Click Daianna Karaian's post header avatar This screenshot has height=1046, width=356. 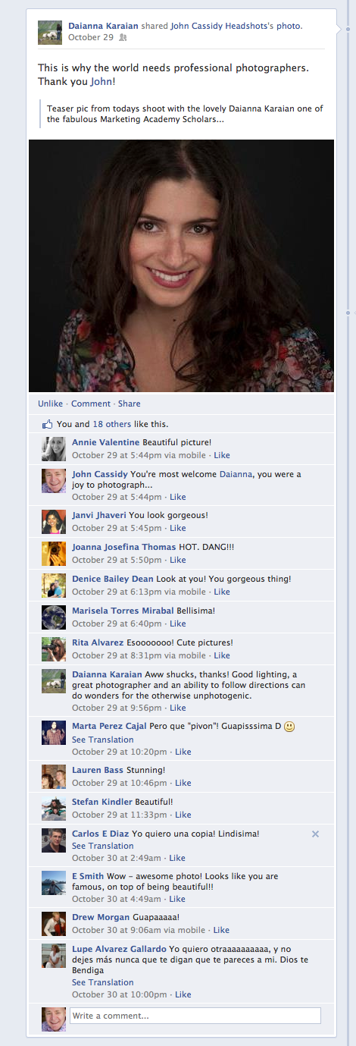pos(50,33)
